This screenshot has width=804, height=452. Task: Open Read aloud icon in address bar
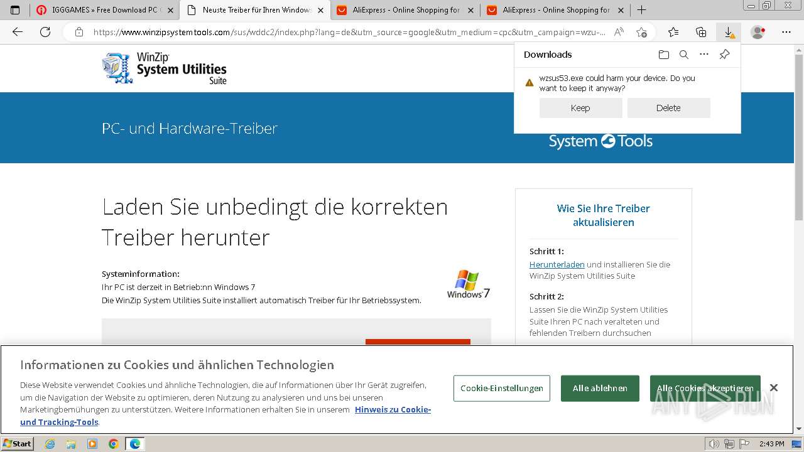(619, 32)
